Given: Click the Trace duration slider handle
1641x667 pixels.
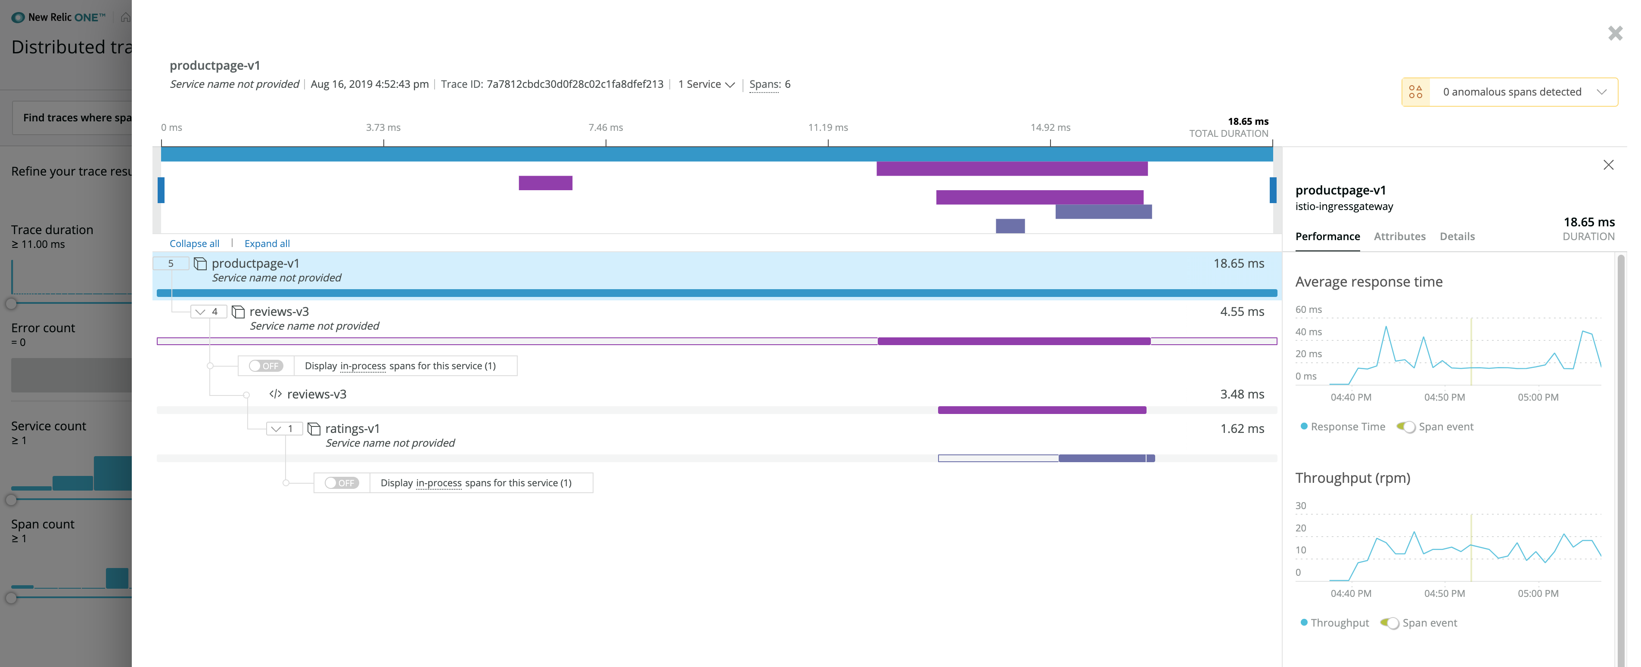Looking at the screenshot, I should (11, 304).
